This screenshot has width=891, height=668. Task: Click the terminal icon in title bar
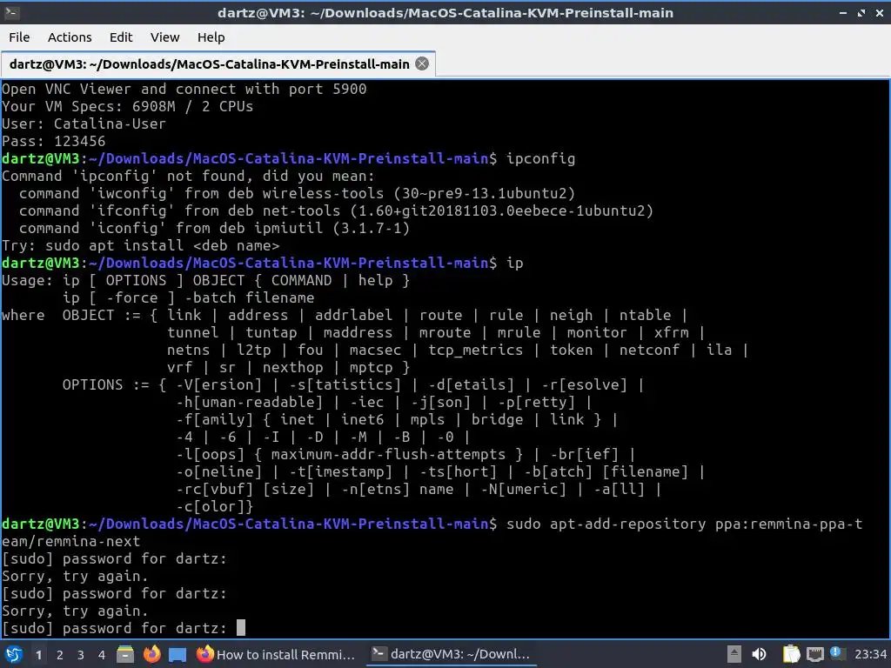coord(11,12)
